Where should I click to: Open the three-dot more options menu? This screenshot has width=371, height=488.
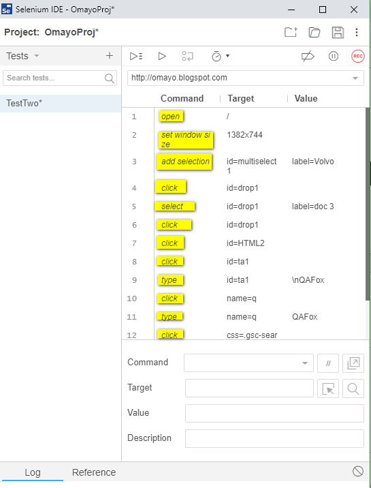357,32
